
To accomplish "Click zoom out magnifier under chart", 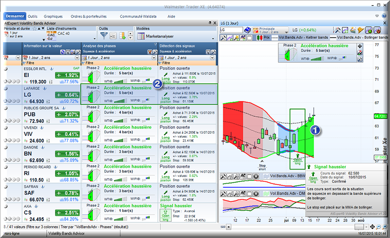I will pyautogui.click(x=379, y=227).
